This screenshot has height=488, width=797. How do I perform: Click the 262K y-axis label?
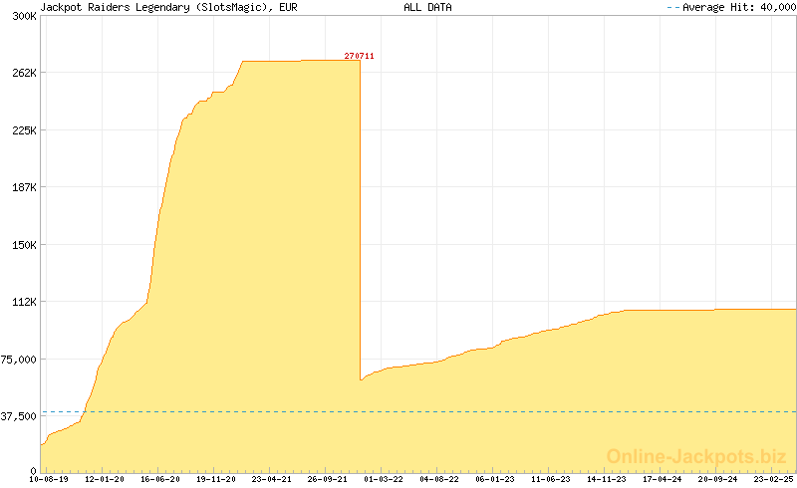23,74
